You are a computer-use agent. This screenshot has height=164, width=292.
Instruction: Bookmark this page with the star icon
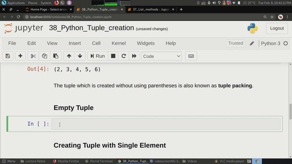click(272, 17)
